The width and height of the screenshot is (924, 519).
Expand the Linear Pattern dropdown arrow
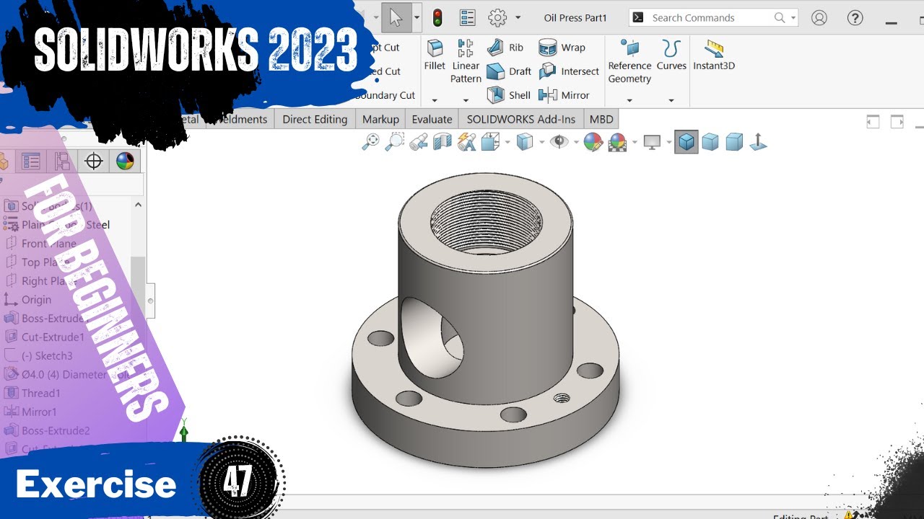466,100
